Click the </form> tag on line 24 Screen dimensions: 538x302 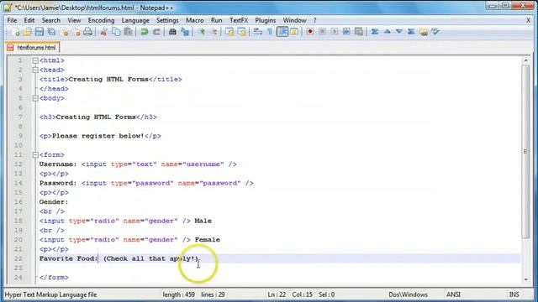tap(54, 278)
